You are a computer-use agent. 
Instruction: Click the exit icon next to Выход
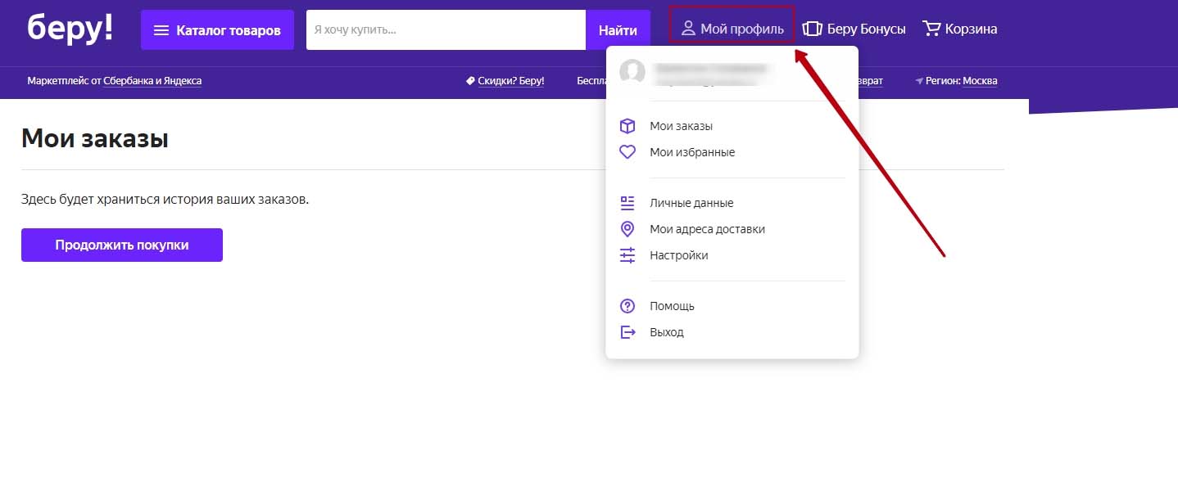point(628,332)
